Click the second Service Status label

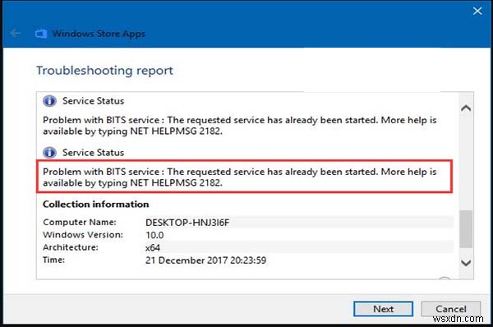(x=93, y=153)
